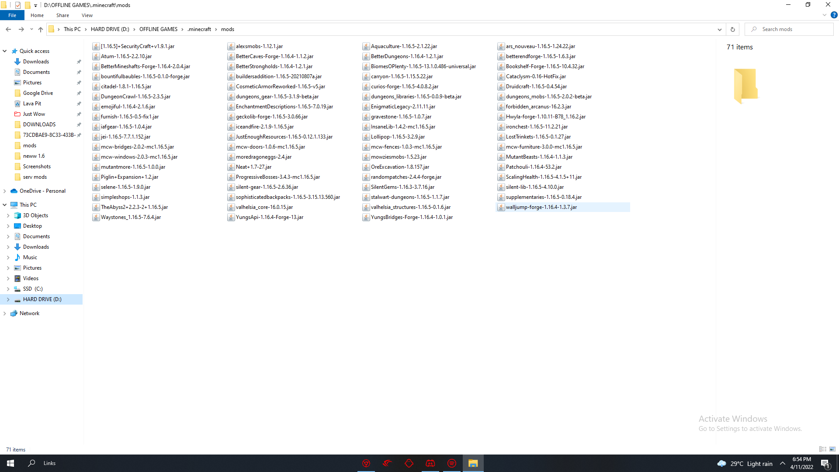Click the taskbar search magnifier

(x=31, y=463)
